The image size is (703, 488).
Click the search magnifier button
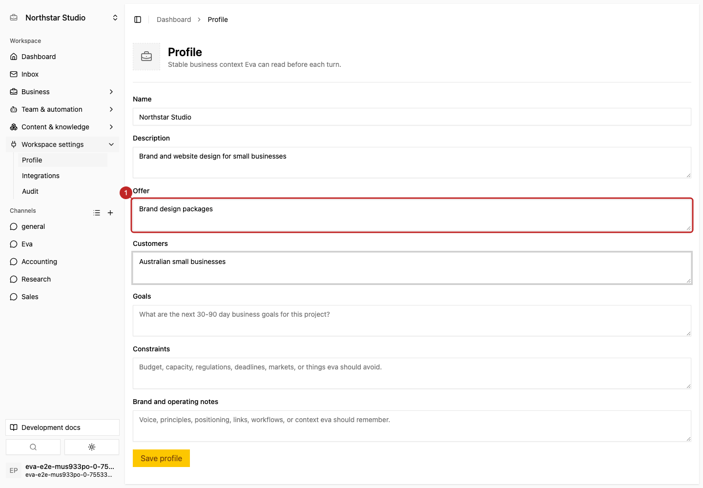(x=33, y=447)
